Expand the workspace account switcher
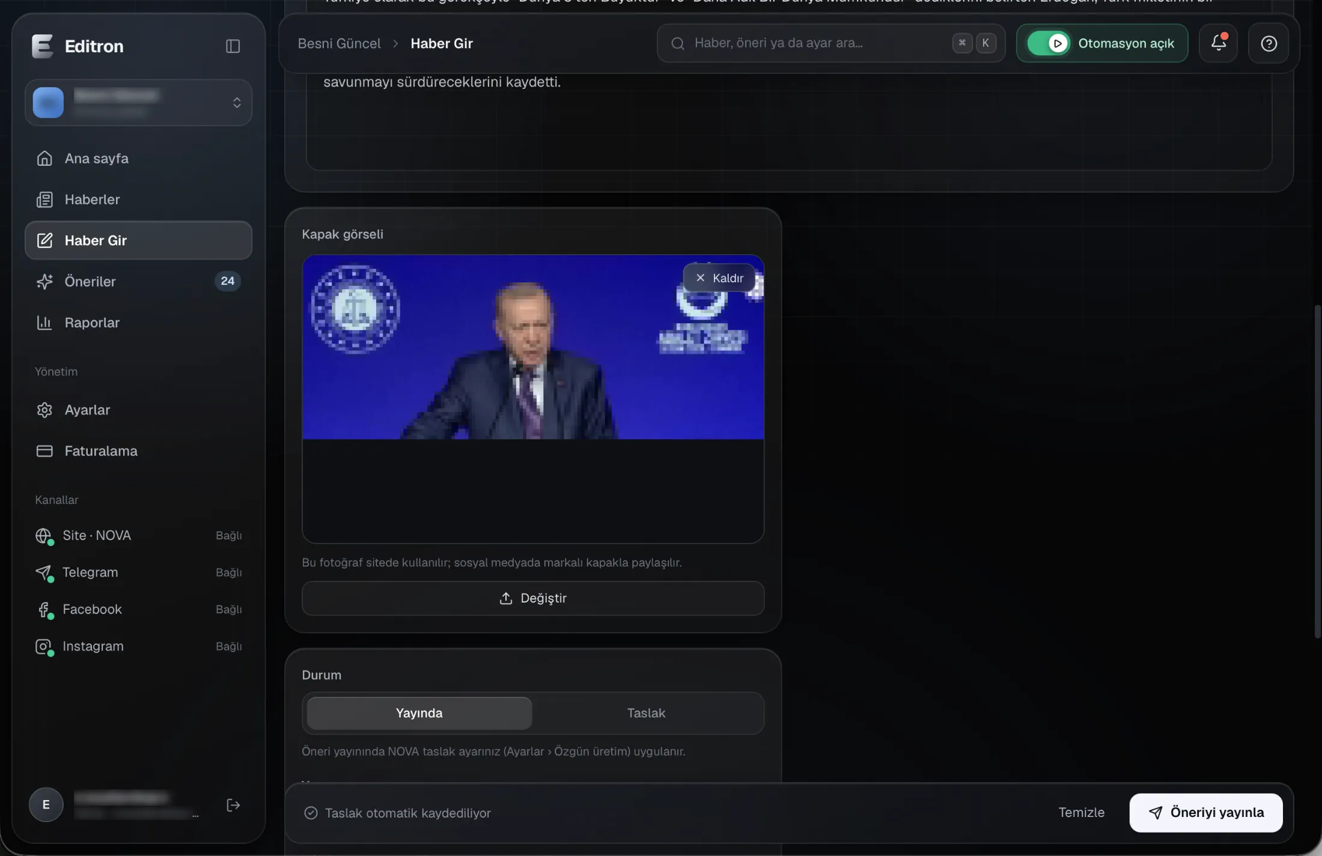The width and height of the screenshot is (1322, 856). tap(138, 103)
